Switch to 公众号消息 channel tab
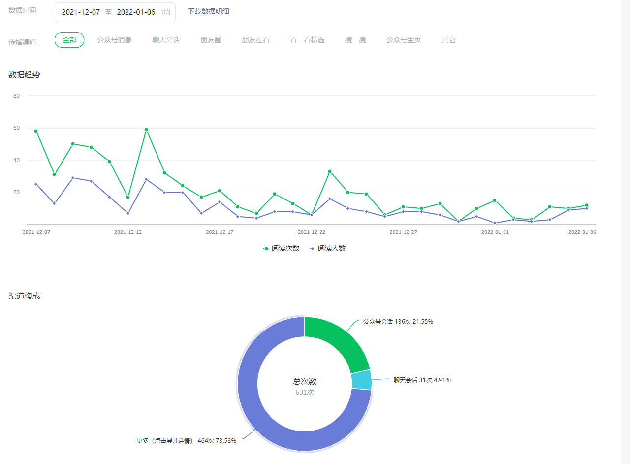This screenshot has height=464, width=630. [x=114, y=40]
